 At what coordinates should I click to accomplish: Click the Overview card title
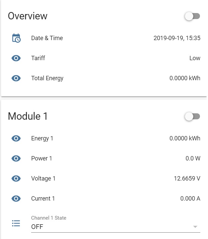tap(28, 16)
